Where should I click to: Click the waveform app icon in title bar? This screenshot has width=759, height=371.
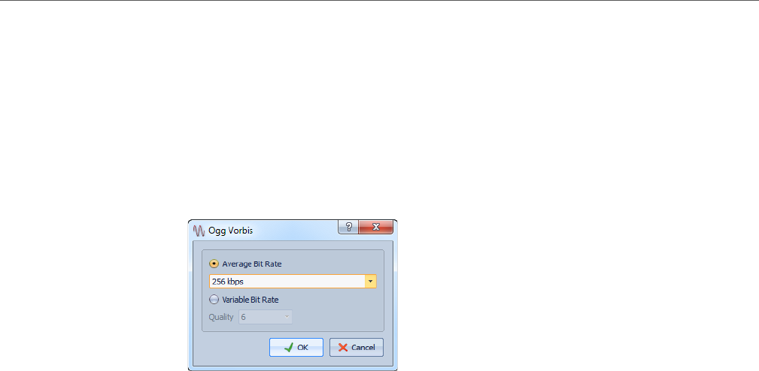[x=199, y=231]
